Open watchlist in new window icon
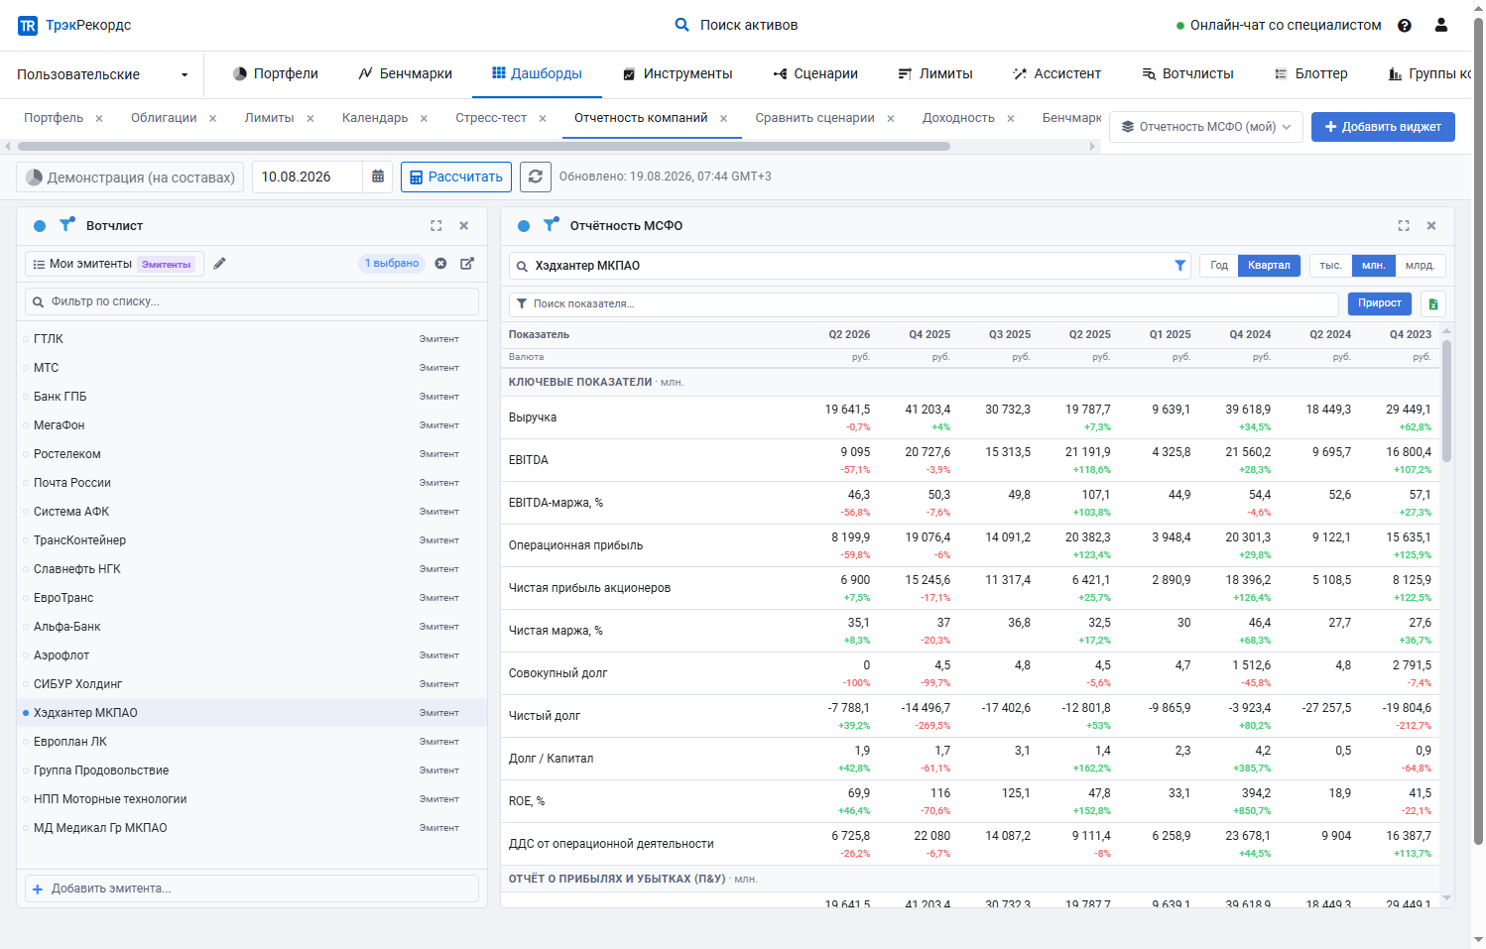Viewport: 1486px width, 949px height. [x=467, y=264]
